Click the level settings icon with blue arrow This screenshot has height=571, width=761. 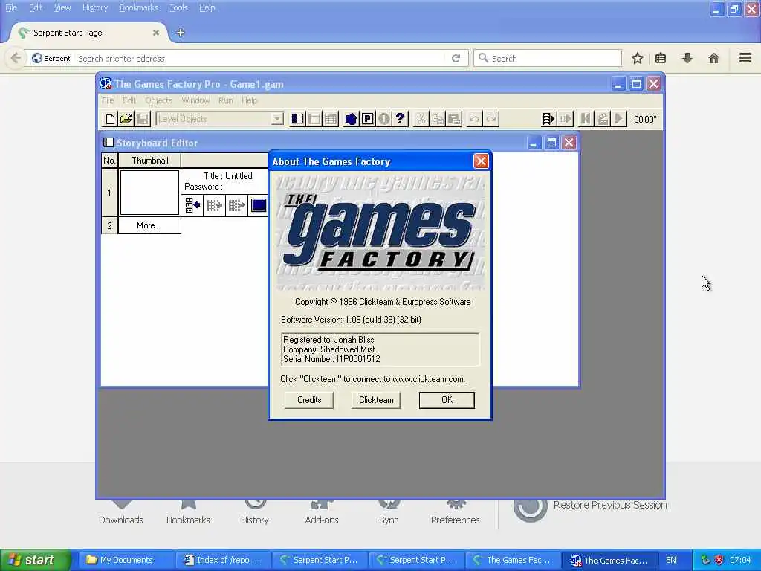coord(192,205)
